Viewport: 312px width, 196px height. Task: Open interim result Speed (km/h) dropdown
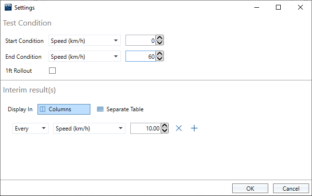pos(89,129)
